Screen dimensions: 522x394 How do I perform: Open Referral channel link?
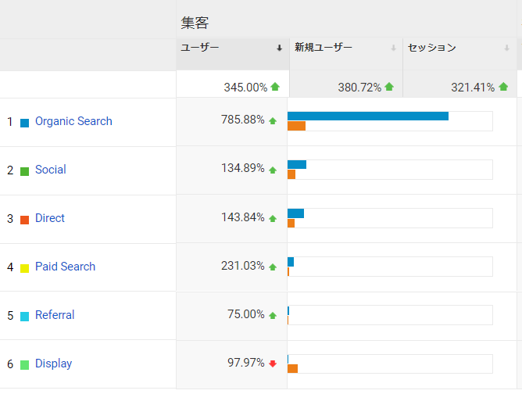point(55,315)
